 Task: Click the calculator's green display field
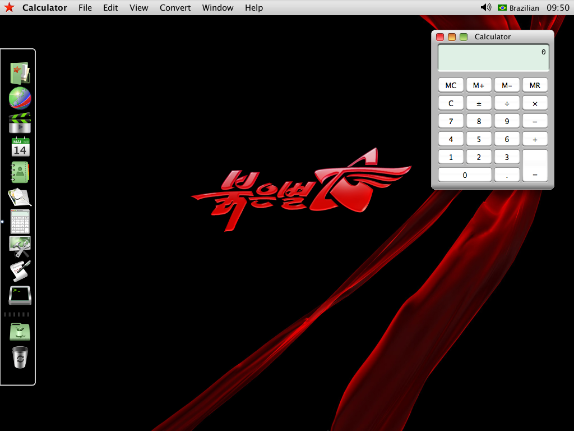[493, 58]
